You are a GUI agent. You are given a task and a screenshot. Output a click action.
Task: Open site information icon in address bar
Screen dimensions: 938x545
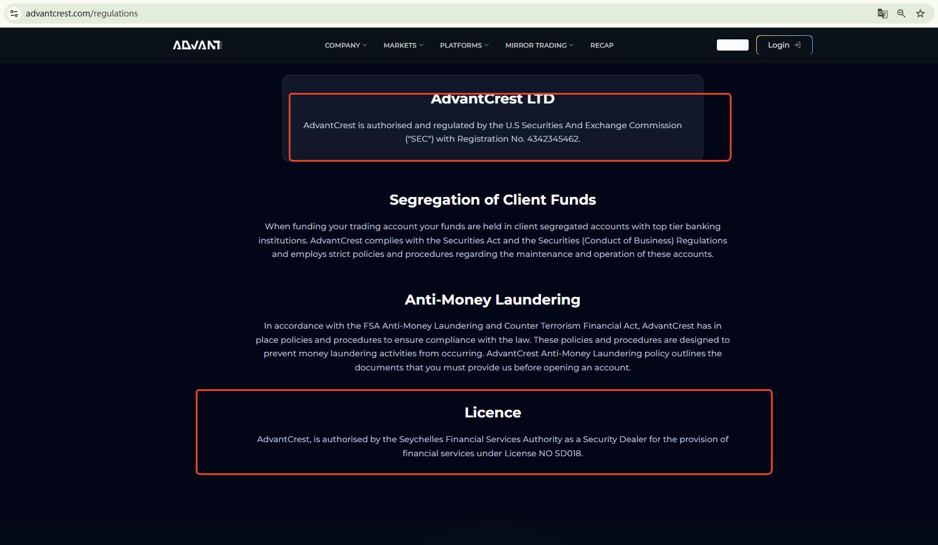pos(14,14)
